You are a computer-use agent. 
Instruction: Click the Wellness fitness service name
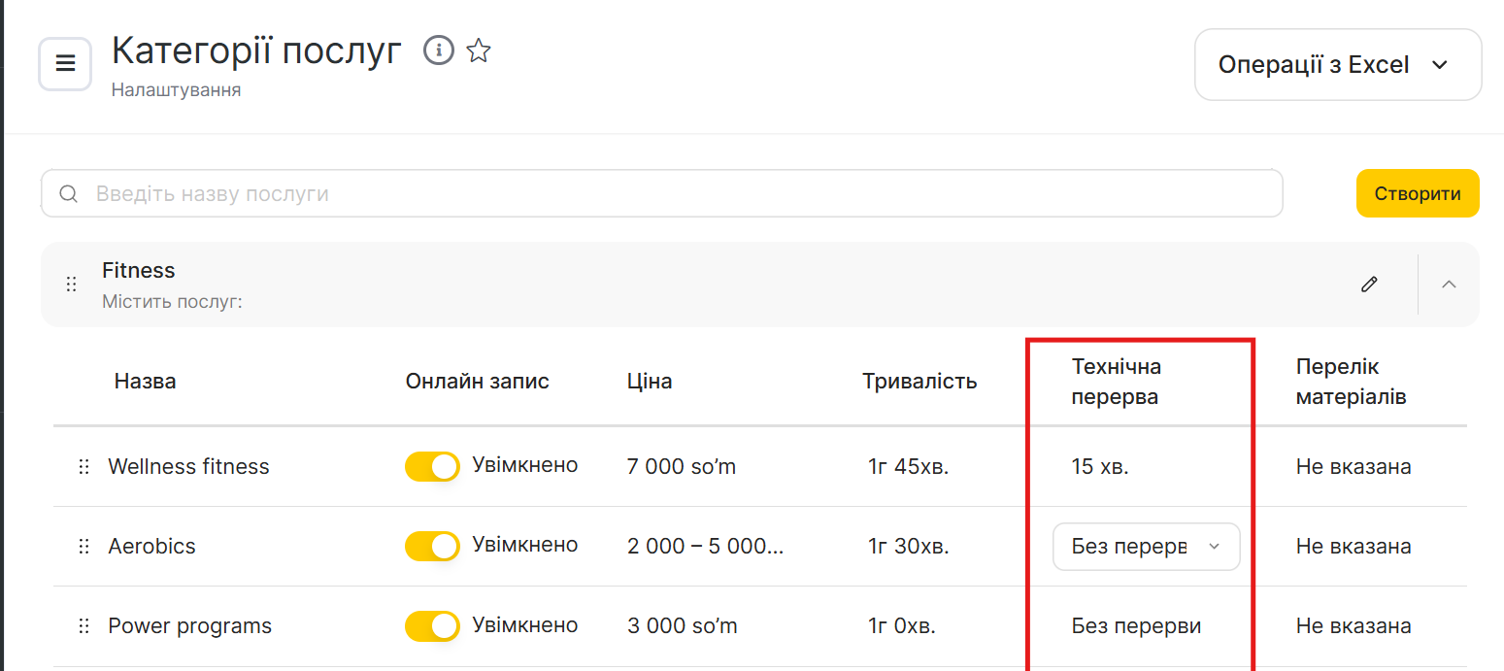click(188, 467)
